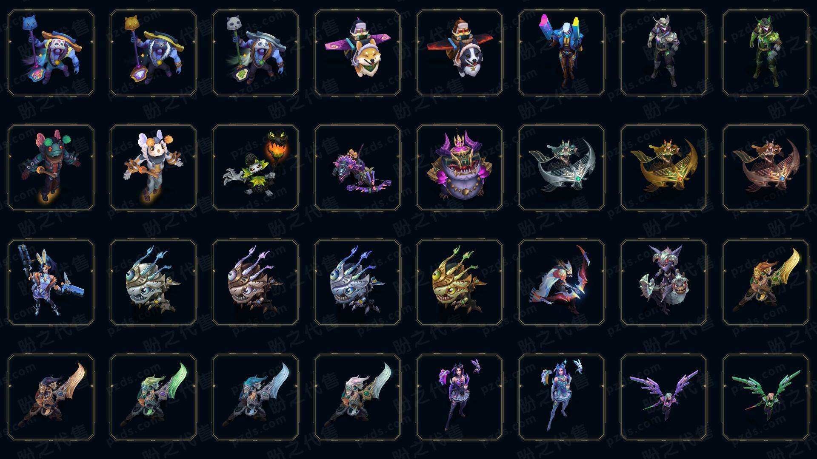Choose the warrior with the green glowing greatsword
This screenshot has height=459, width=817.
pos(153,397)
